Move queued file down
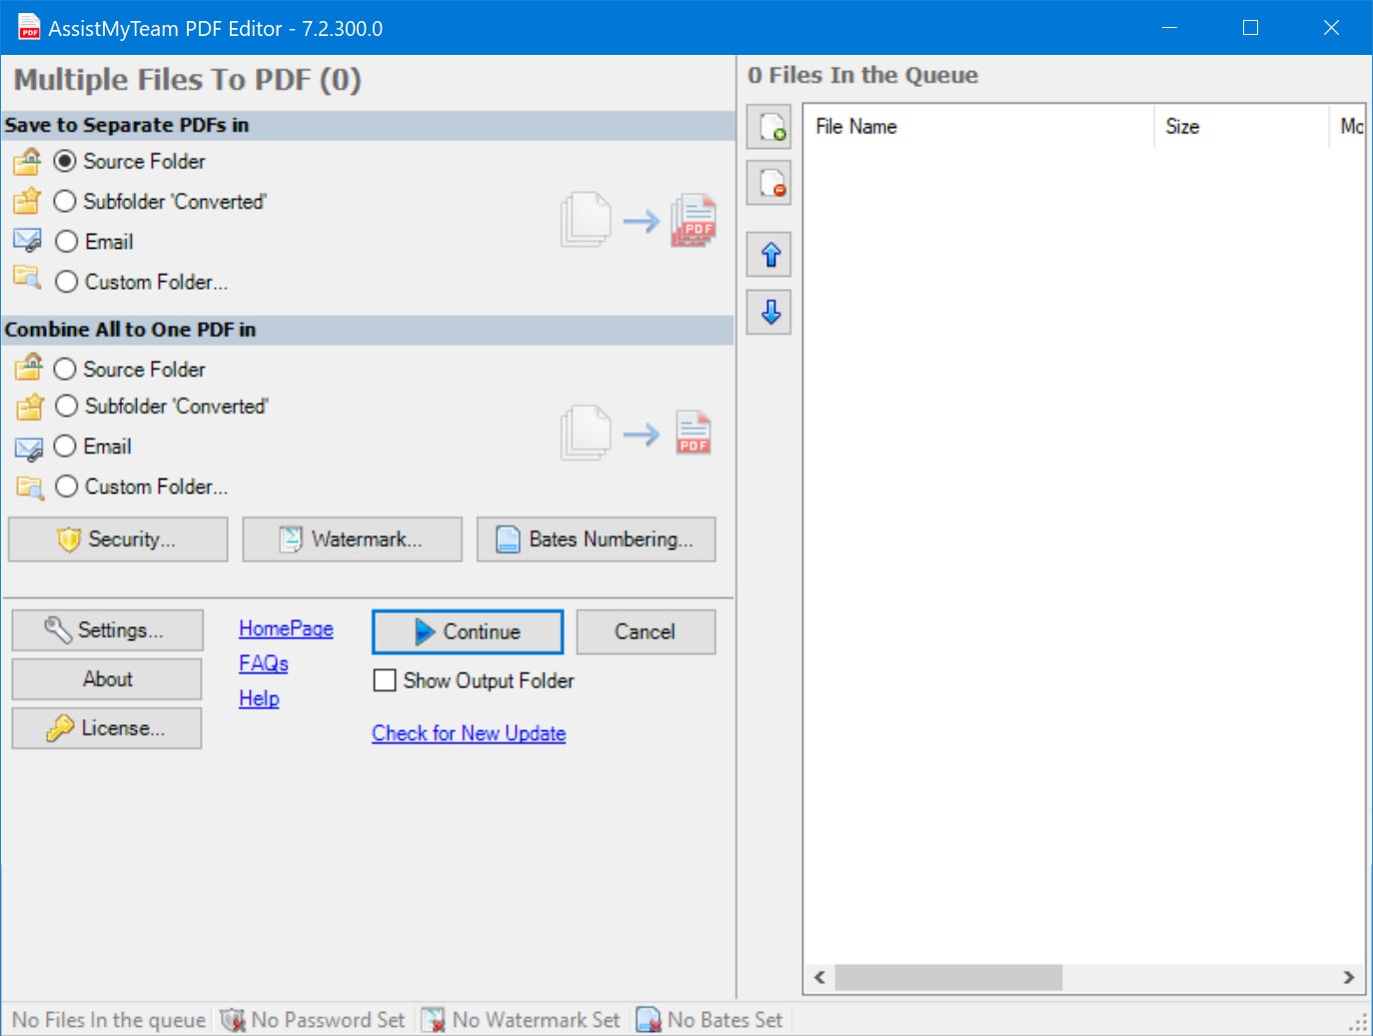 pyautogui.click(x=768, y=313)
